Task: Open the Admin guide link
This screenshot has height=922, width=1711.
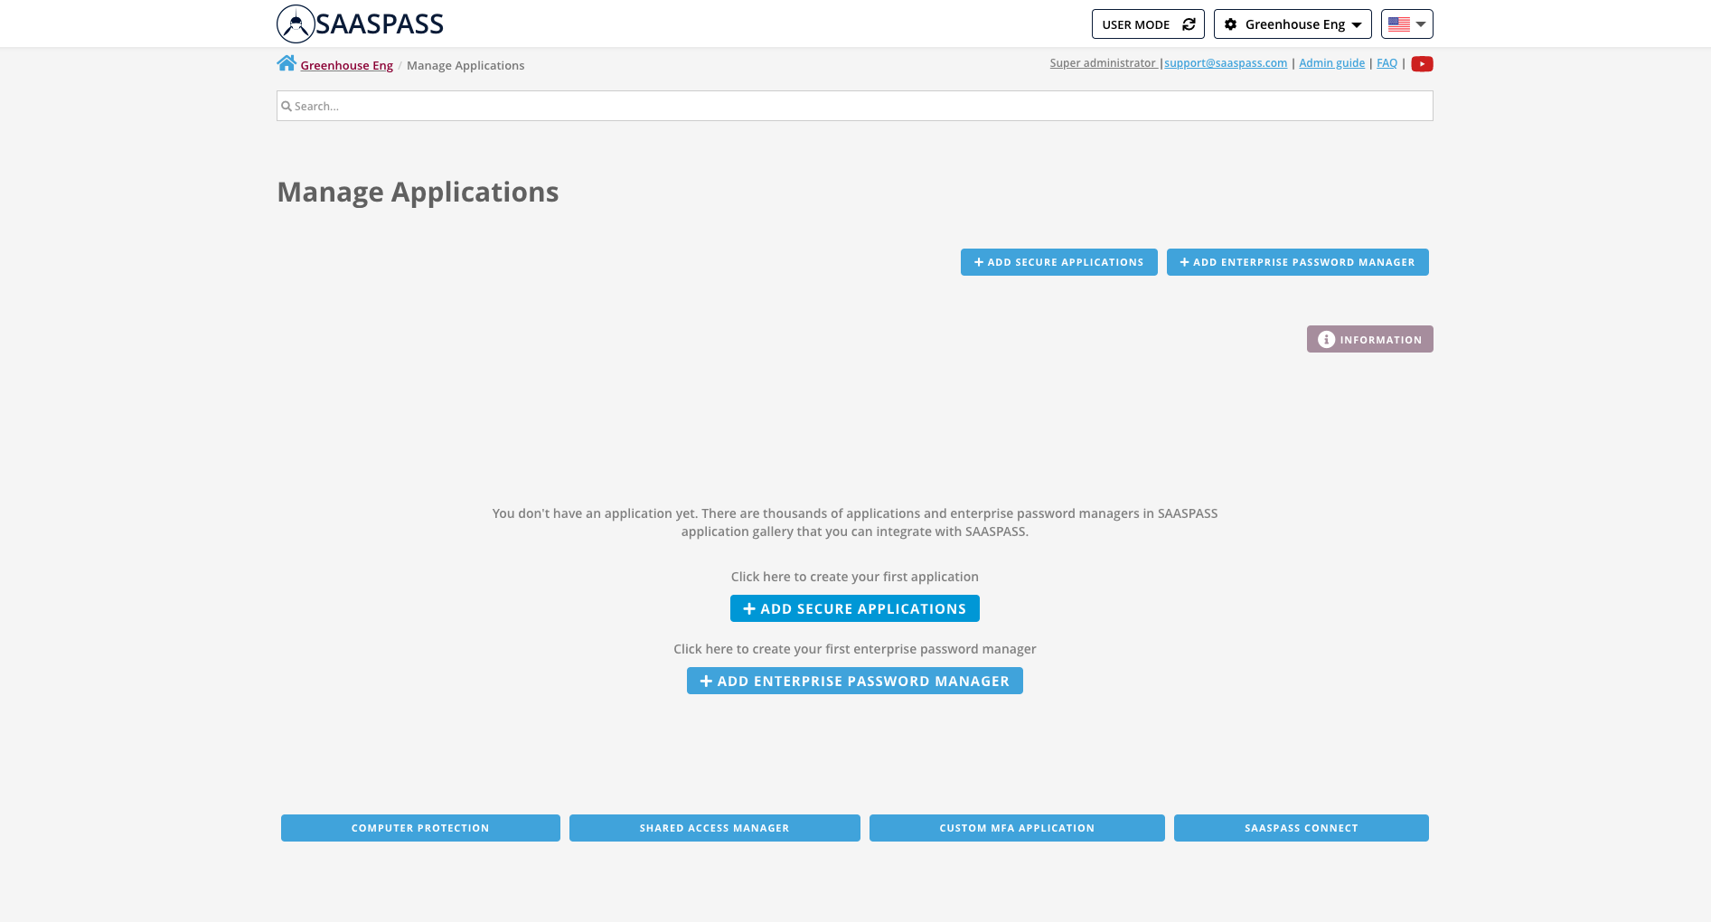Action: pyautogui.click(x=1331, y=62)
